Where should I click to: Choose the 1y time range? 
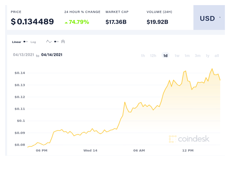click(x=208, y=56)
